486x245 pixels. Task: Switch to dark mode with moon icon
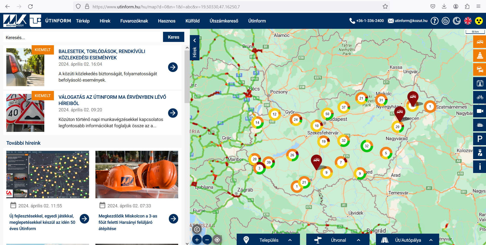pyautogui.click(x=457, y=21)
